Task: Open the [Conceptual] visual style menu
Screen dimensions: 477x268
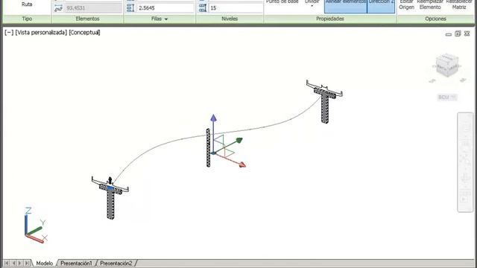Action: pyautogui.click(x=84, y=33)
